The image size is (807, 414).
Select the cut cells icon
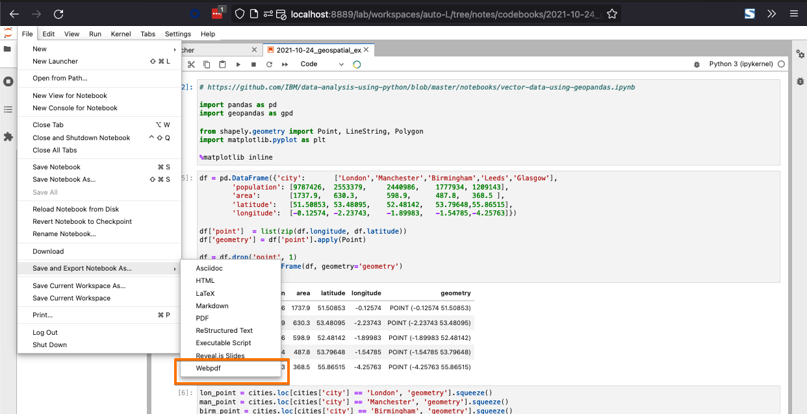190,64
